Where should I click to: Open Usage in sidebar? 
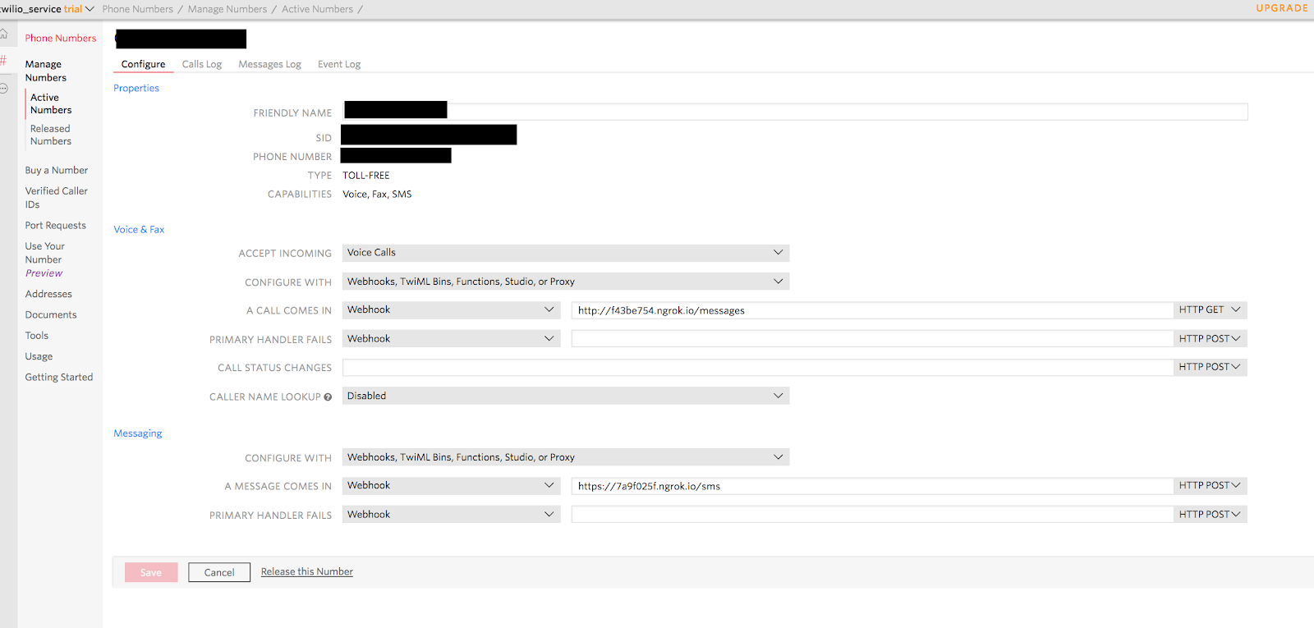coord(39,357)
